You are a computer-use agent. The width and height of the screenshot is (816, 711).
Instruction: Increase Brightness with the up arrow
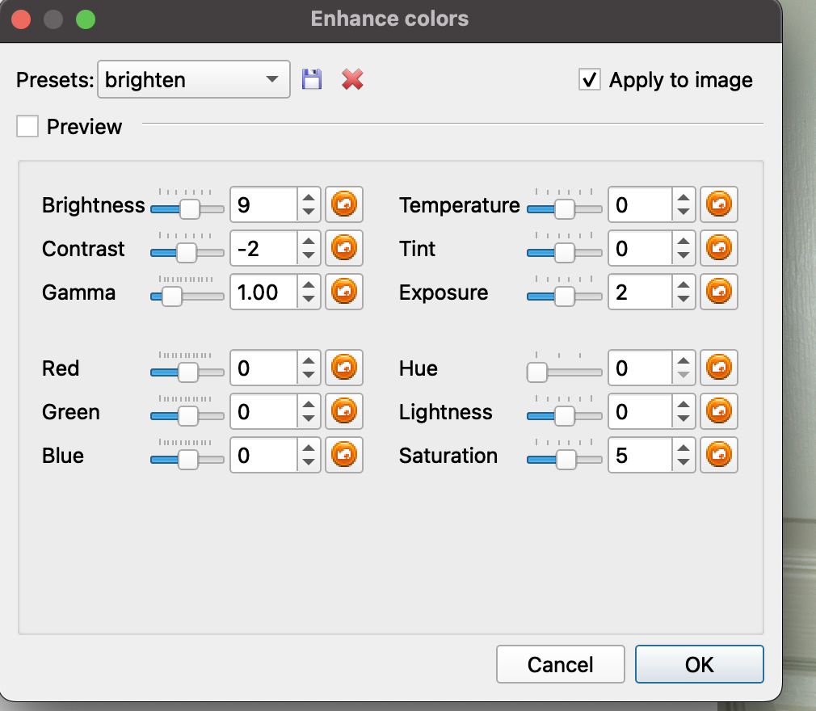(308, 197)
